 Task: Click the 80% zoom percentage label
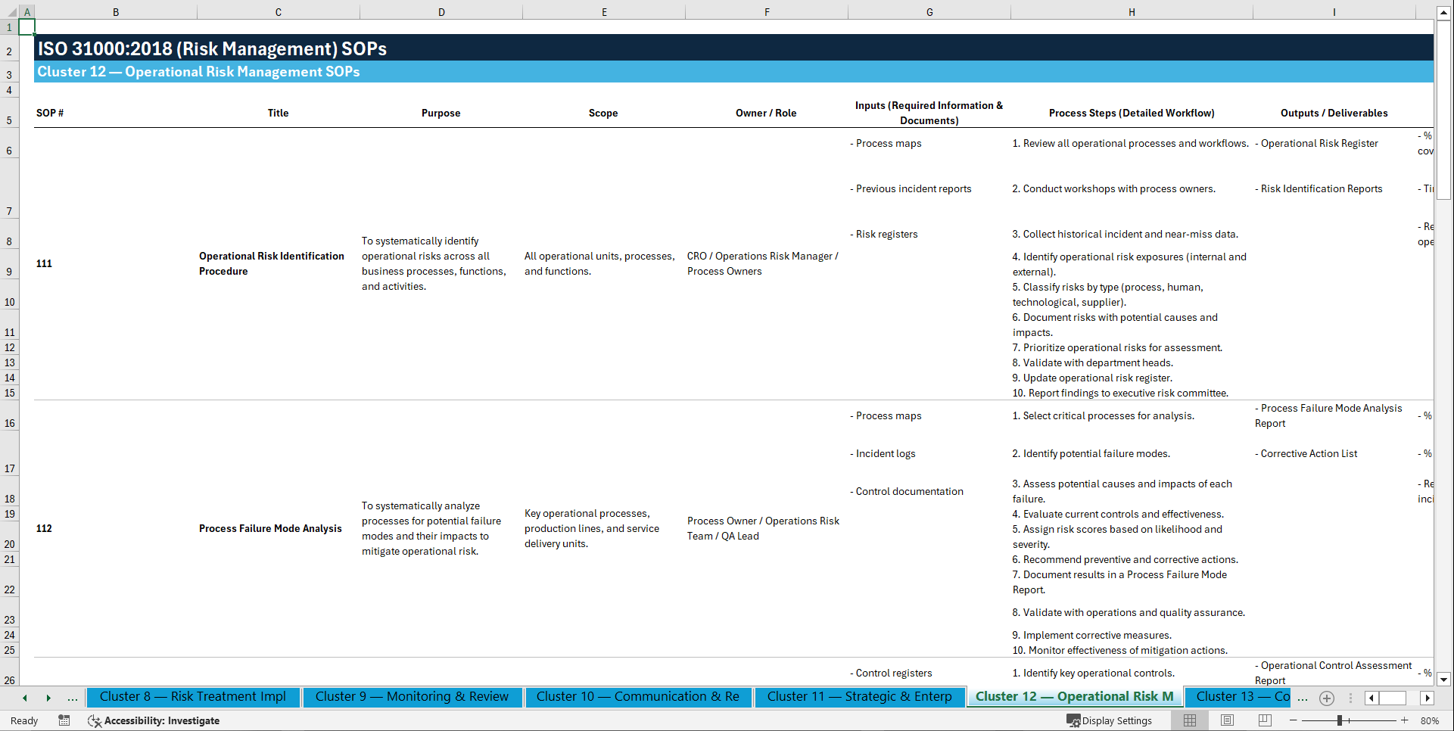1430,720
